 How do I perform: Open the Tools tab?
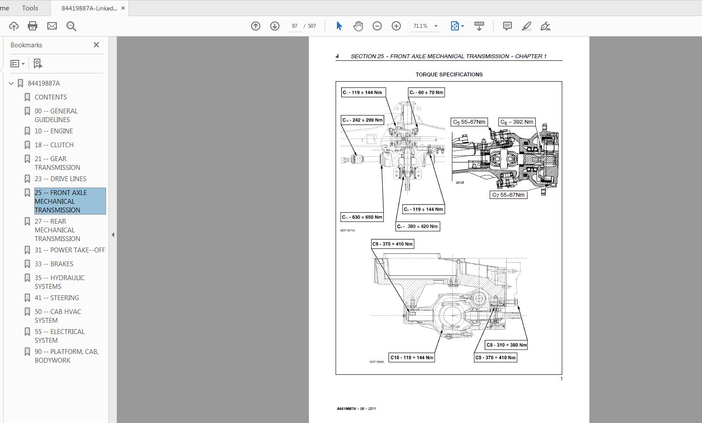click(30, 8)
